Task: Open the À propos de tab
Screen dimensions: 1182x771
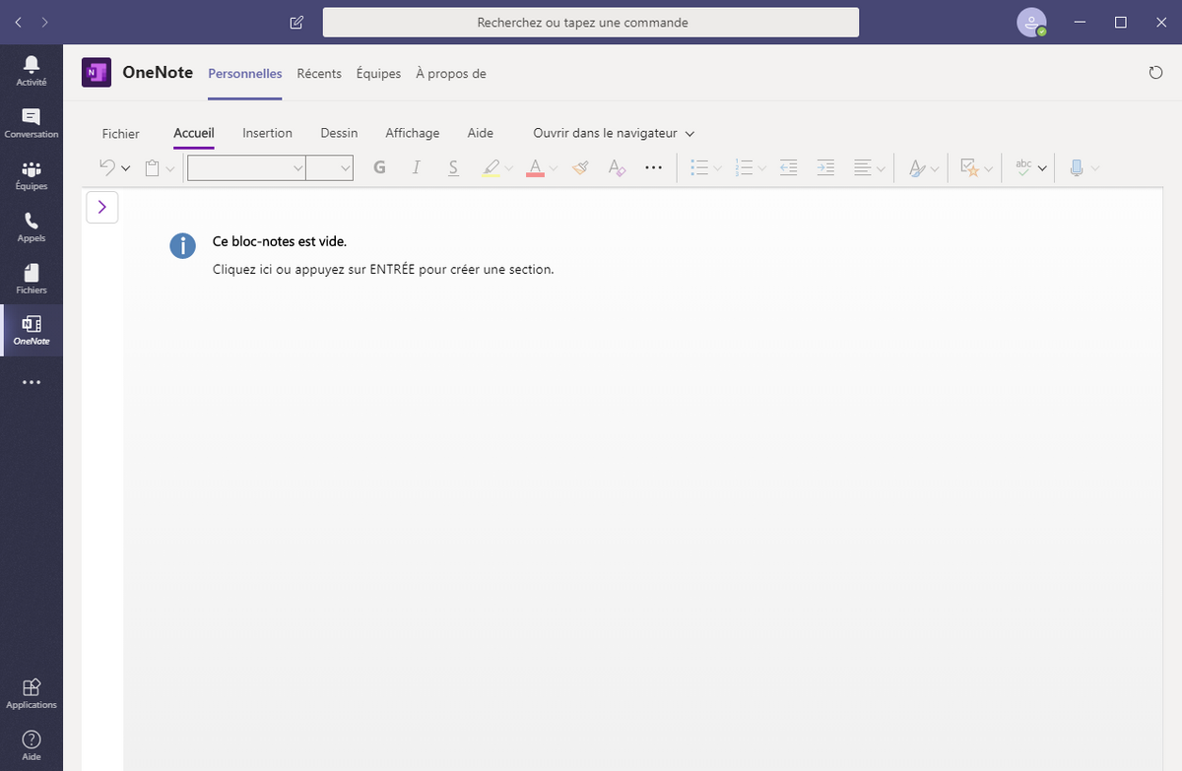Action: (451, 74)
